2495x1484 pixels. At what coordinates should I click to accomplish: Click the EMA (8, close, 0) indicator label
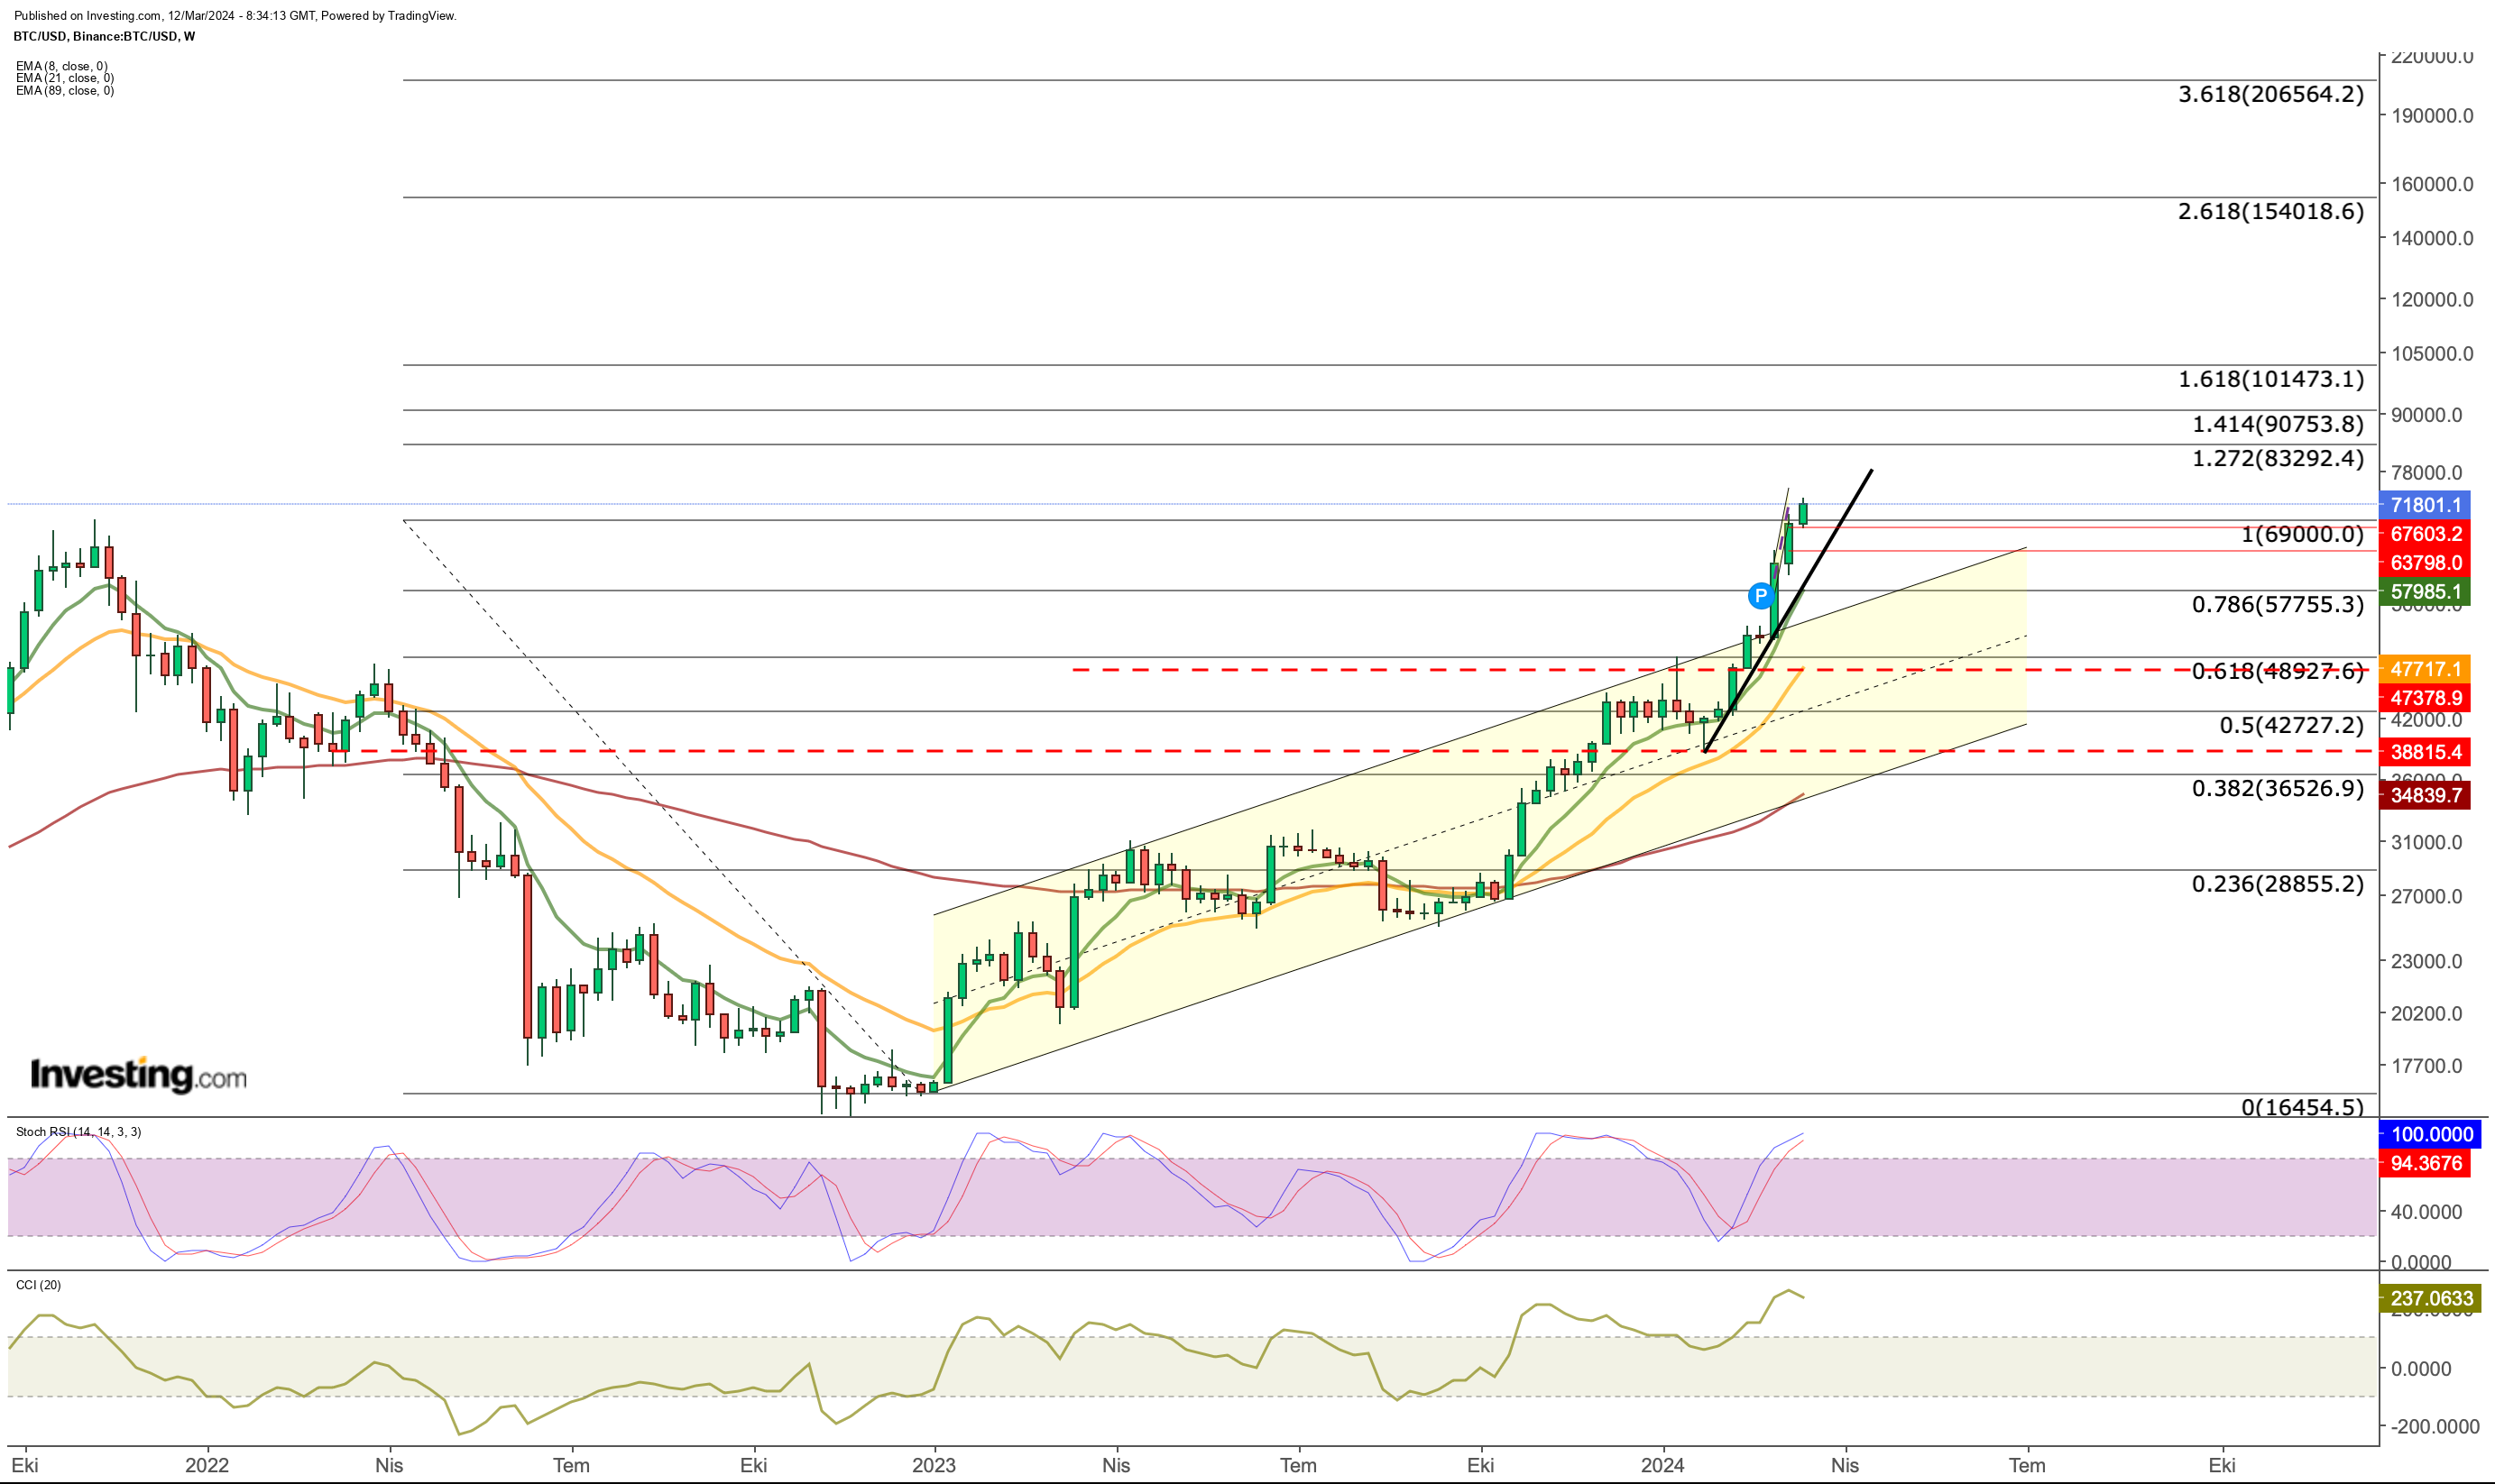(62, 66)
